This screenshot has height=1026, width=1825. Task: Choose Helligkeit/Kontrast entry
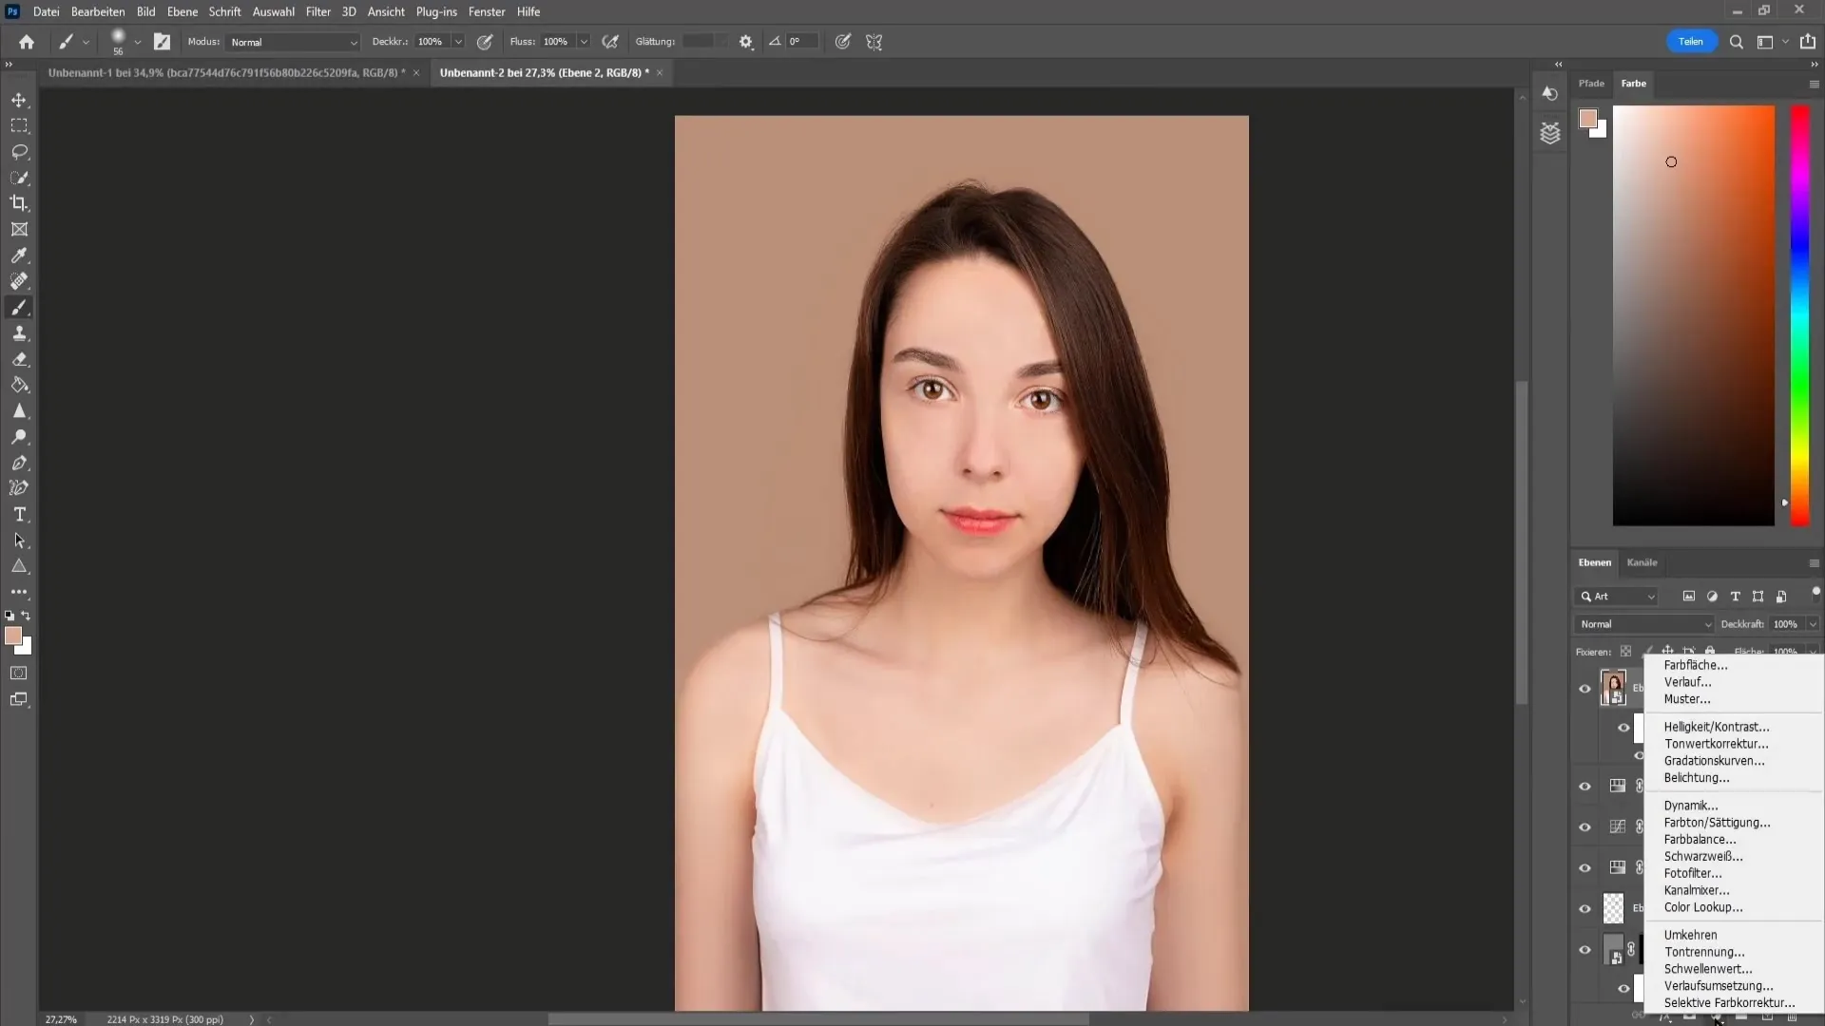click(x=1716, y=727)
